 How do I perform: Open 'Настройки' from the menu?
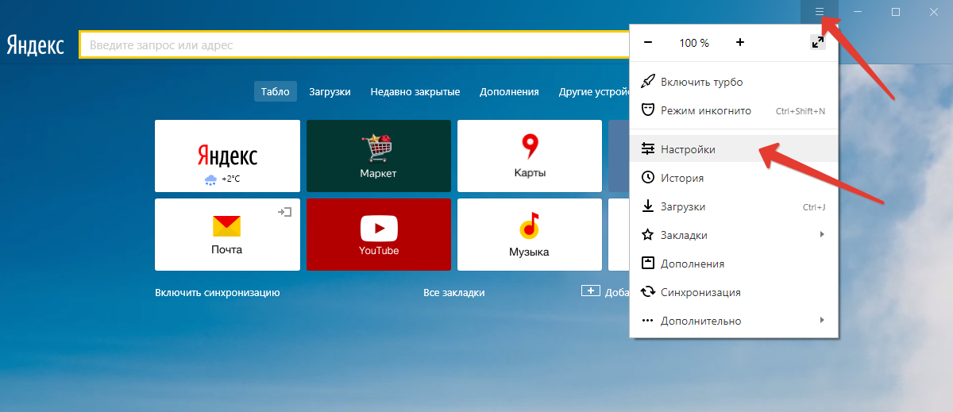tap(734, 149)
